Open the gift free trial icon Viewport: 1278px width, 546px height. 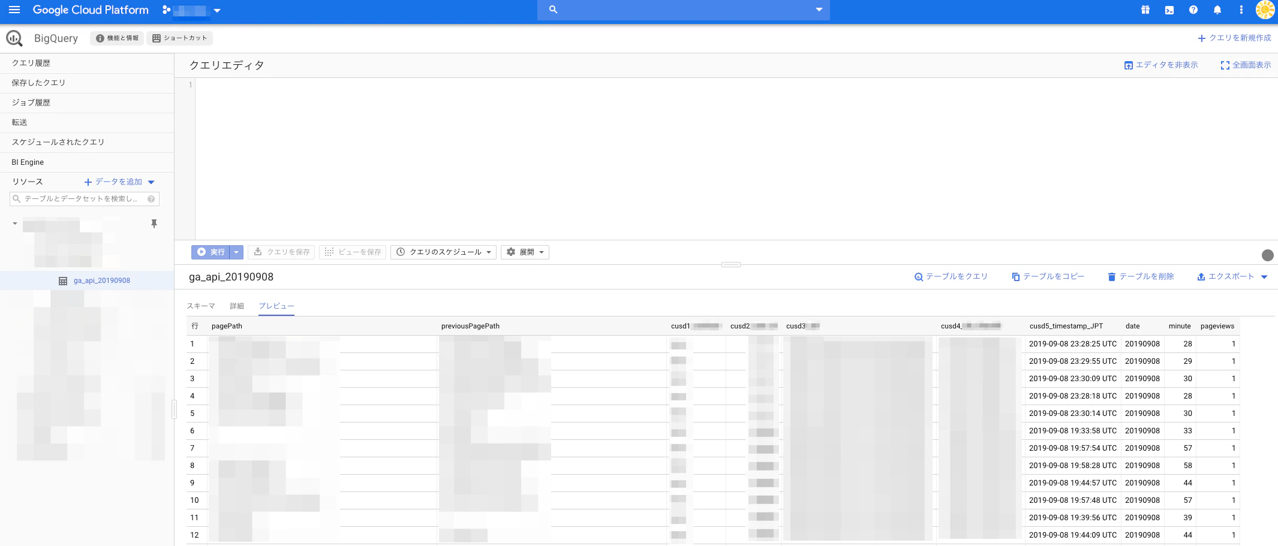[x=1145, y=10]
